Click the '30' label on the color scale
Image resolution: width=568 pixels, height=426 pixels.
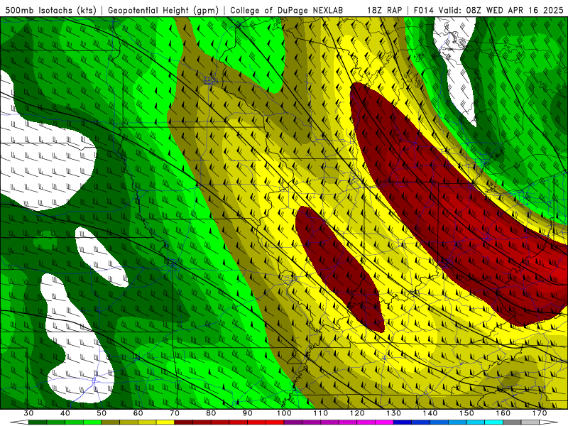(x=28, y=413)
